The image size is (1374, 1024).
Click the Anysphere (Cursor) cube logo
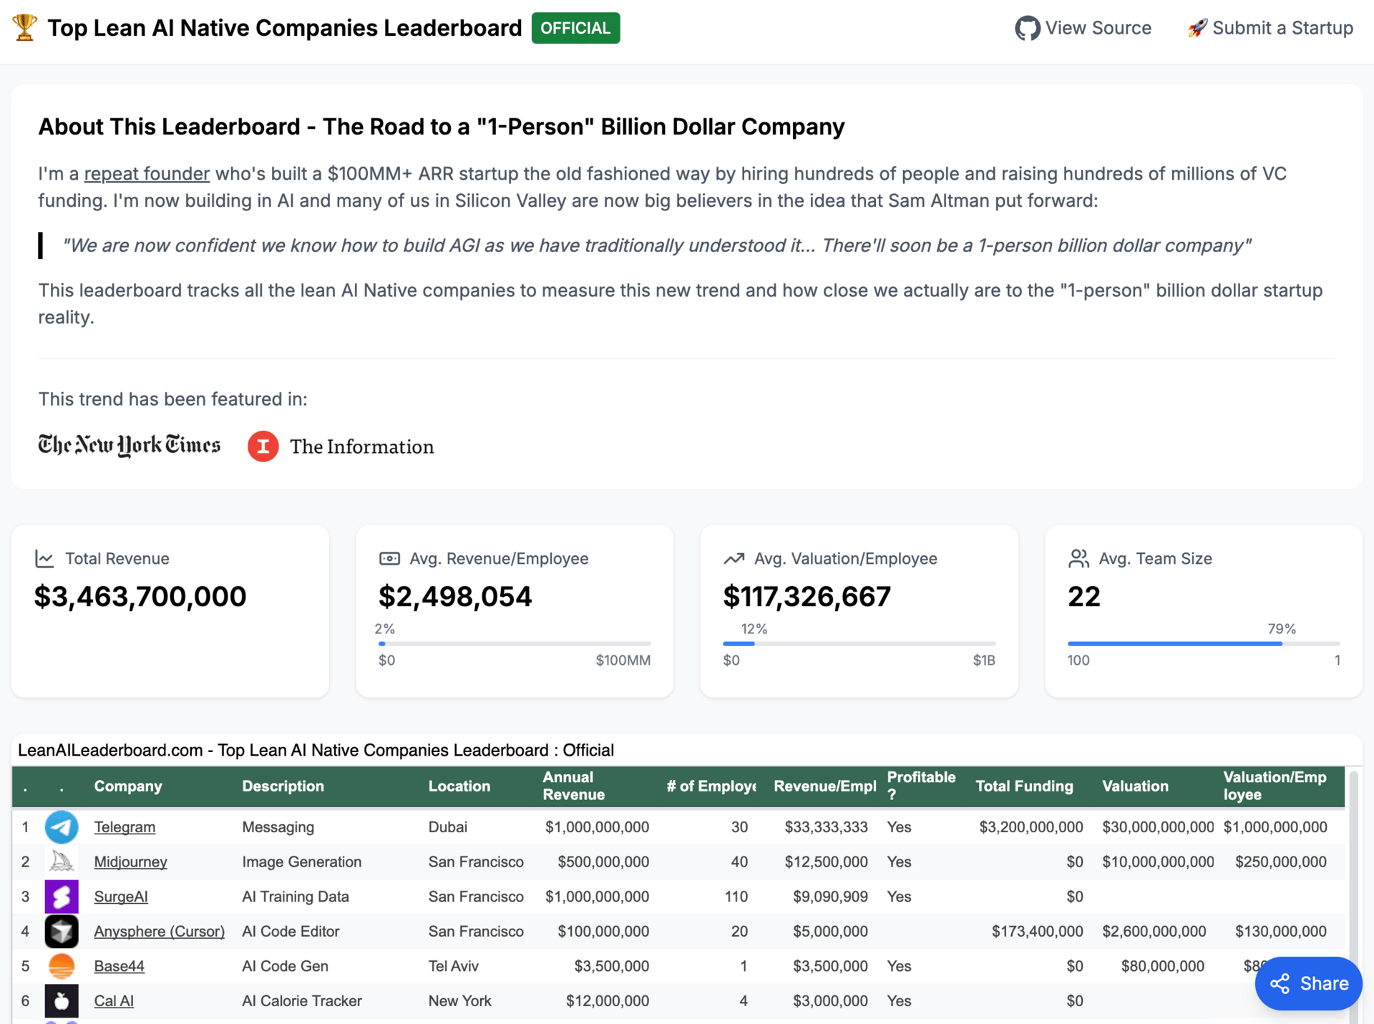coord(62,931)
